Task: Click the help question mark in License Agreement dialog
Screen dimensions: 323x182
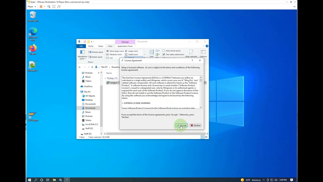Action: [x=192, y=60]
